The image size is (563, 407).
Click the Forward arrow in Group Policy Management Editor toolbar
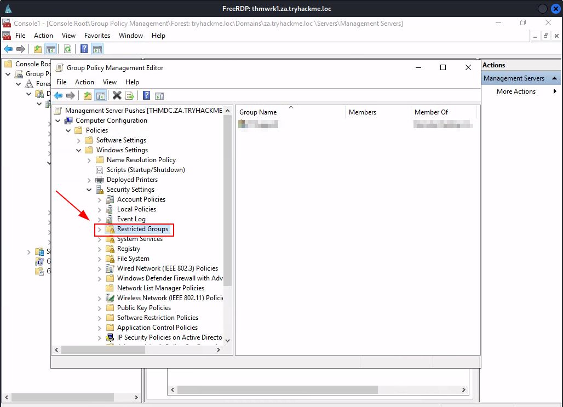(x=71, y=95)
